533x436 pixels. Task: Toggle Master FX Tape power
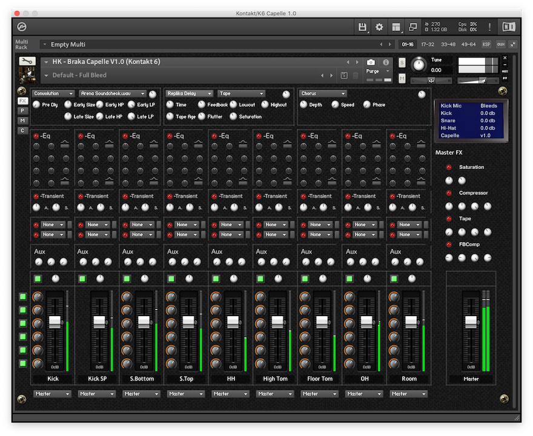(x=449, y=219)
